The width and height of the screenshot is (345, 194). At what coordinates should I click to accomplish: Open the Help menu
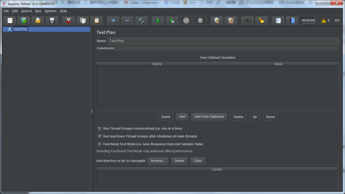pyautogui.click(x=63, y=11)
